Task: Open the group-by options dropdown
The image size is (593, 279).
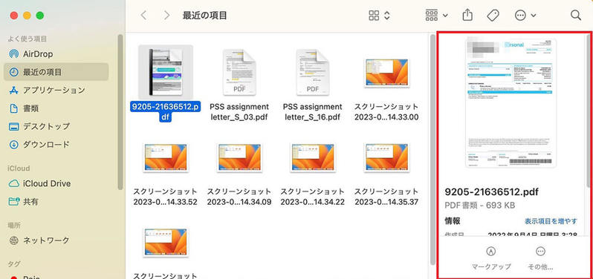Action: click(x=437, y=16)
